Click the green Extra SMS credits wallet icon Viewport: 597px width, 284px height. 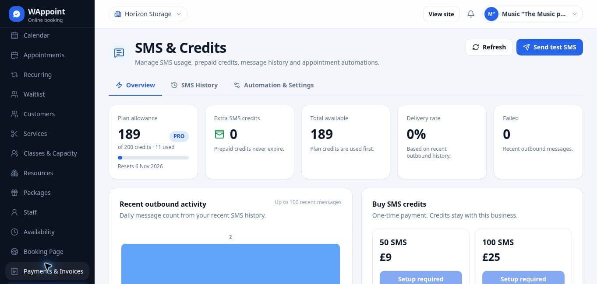pos(219,134)
